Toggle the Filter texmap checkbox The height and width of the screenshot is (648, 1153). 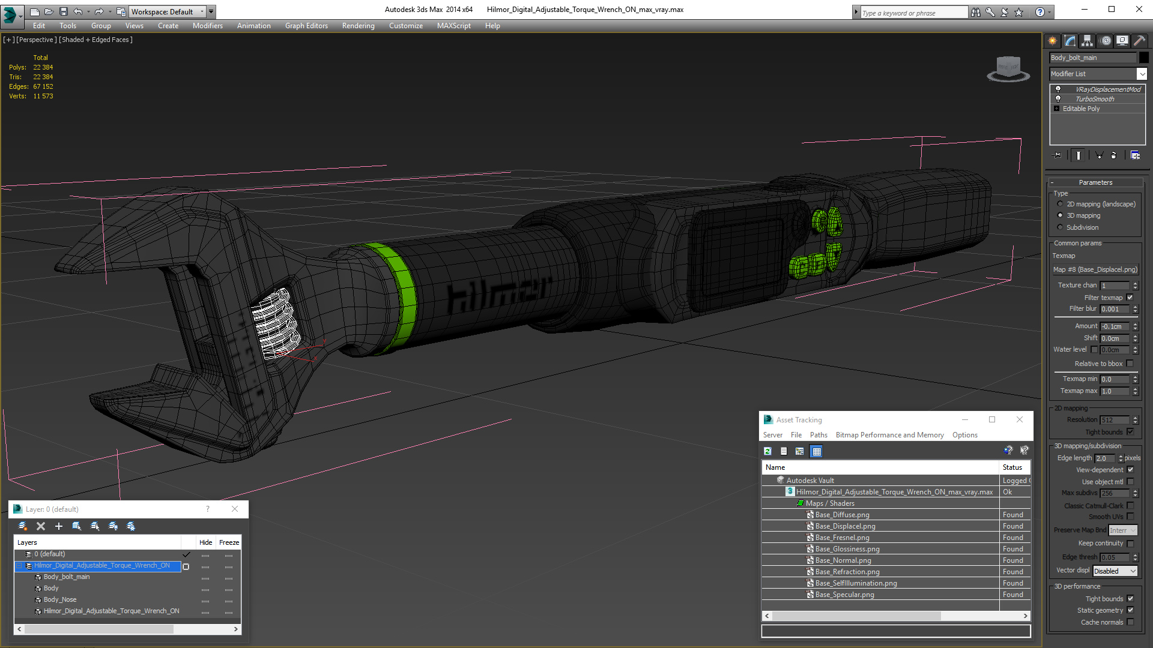coord(1130,298)
